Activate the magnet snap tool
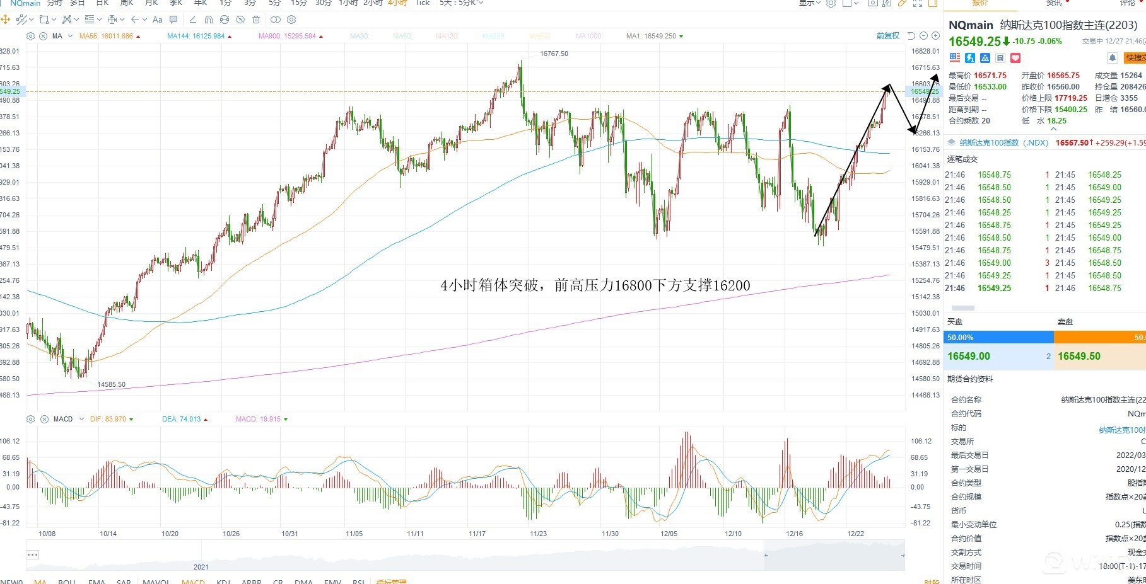The height and width of the screenshot is (584, 1146). tap(209, 20)
